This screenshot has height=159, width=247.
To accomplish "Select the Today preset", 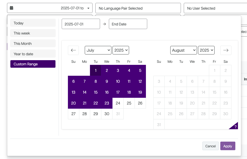I will click(x=33, y=23).
